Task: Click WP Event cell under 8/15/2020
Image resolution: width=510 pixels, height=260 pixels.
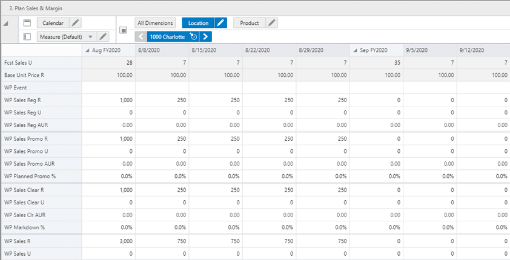Action: 216,88
